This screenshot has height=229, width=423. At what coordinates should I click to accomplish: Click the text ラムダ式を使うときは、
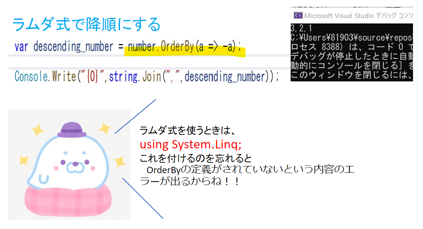[x=188, y=130]
